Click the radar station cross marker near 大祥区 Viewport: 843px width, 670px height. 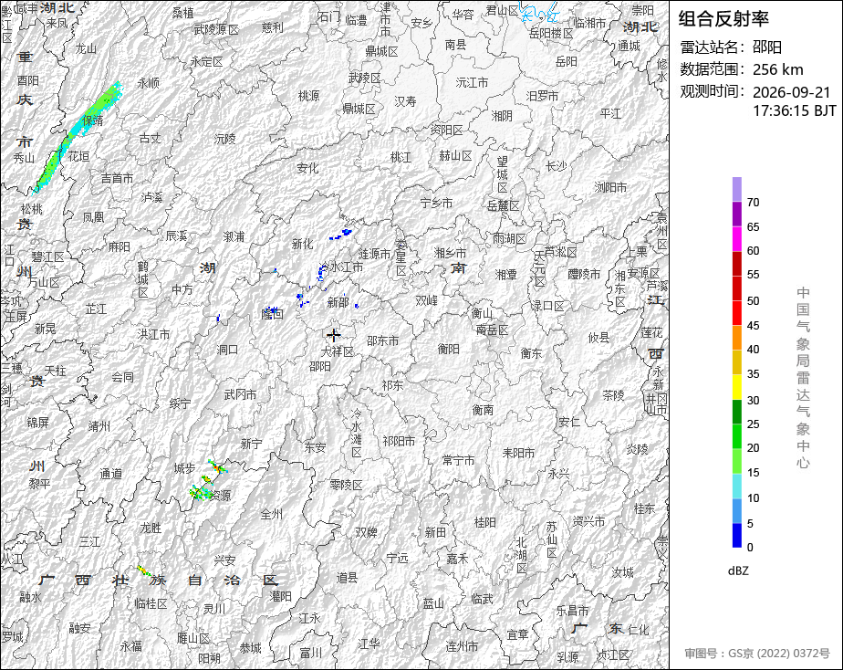333,335
